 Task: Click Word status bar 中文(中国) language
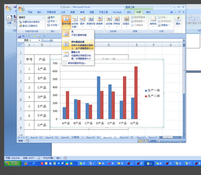48,158
